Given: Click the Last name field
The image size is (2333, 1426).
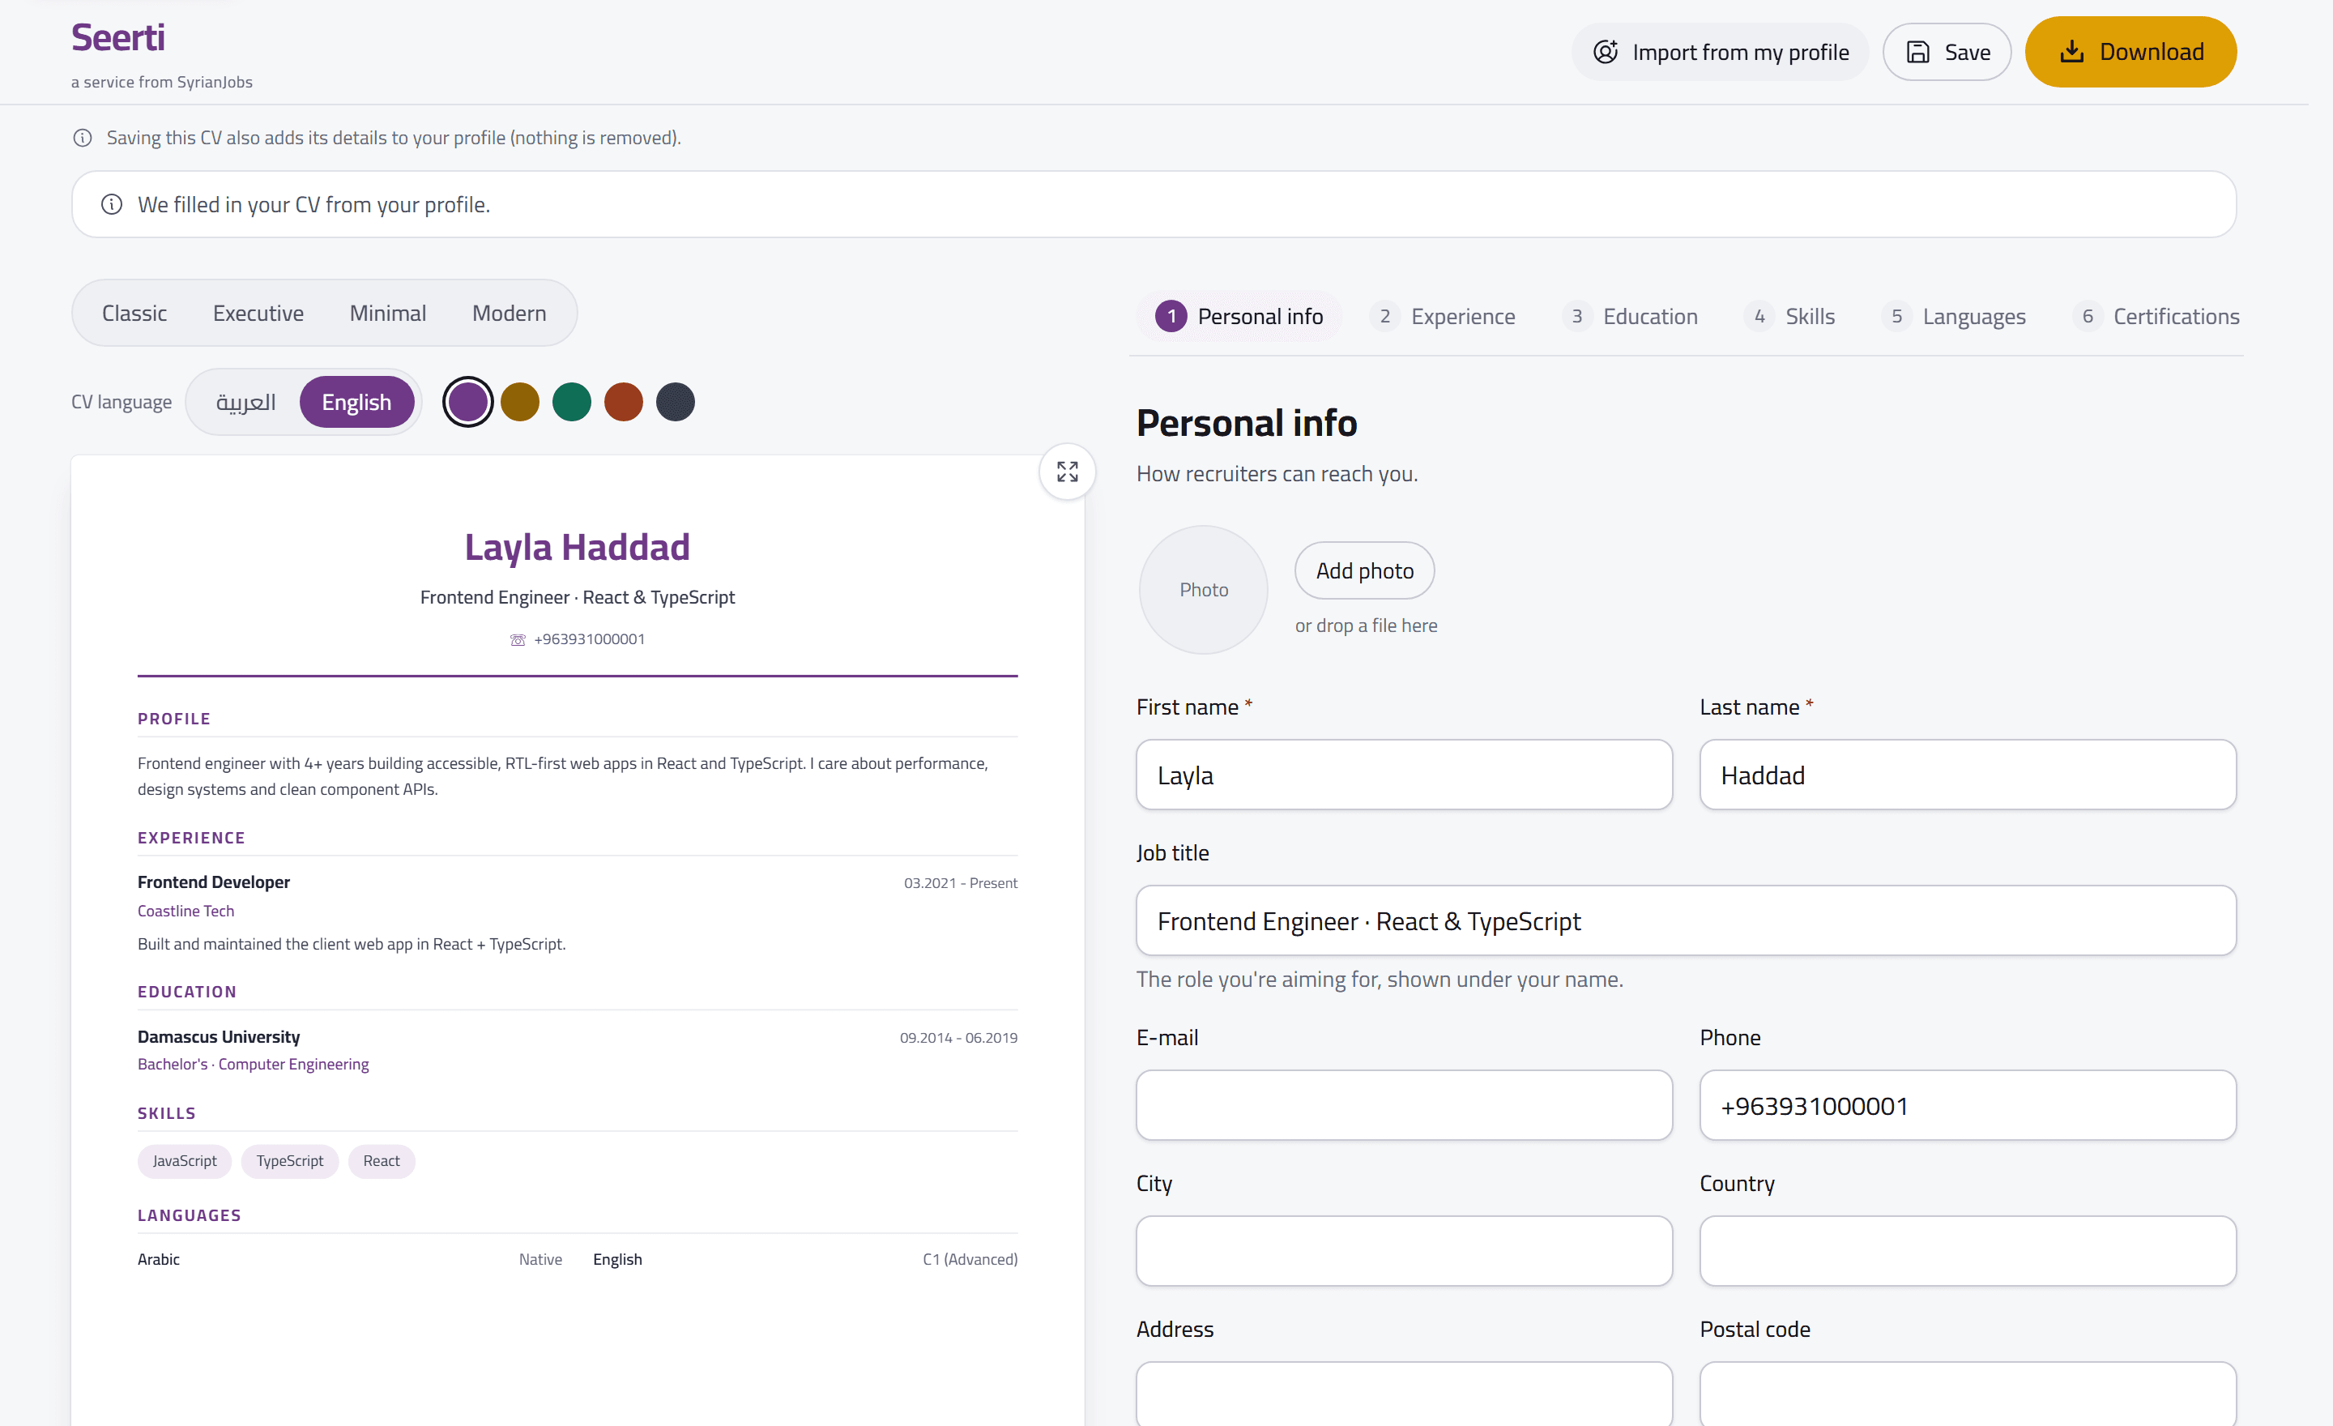Looking at the screenshot, I should [1968, 775].
